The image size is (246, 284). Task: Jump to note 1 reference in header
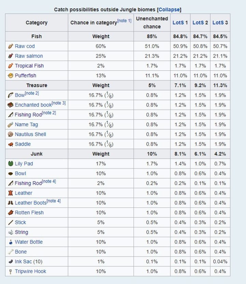coord(124,21)
